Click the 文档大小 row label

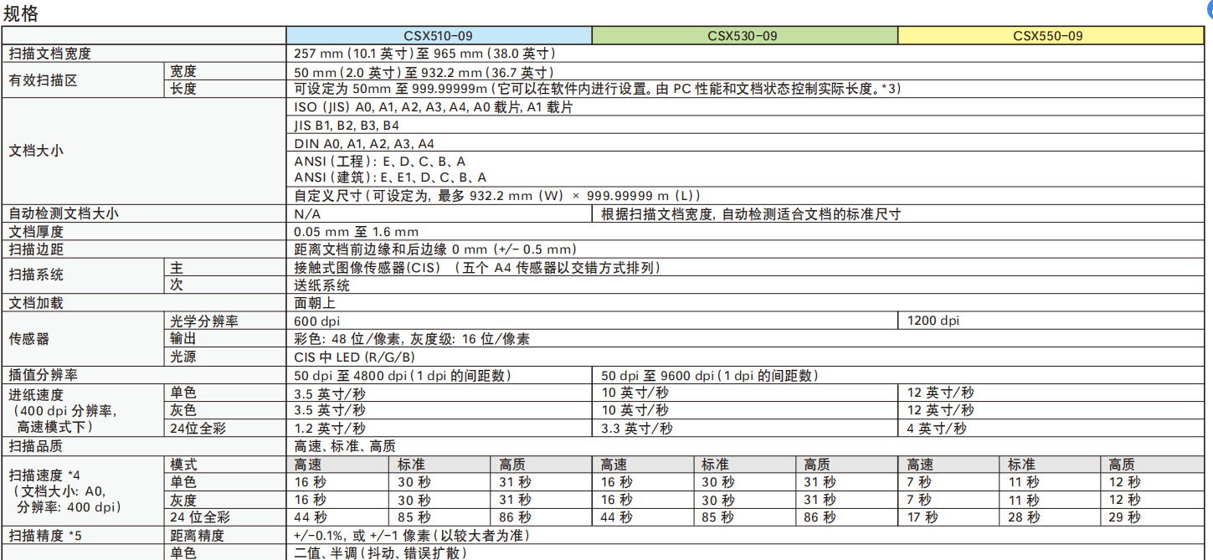[36, 152]
